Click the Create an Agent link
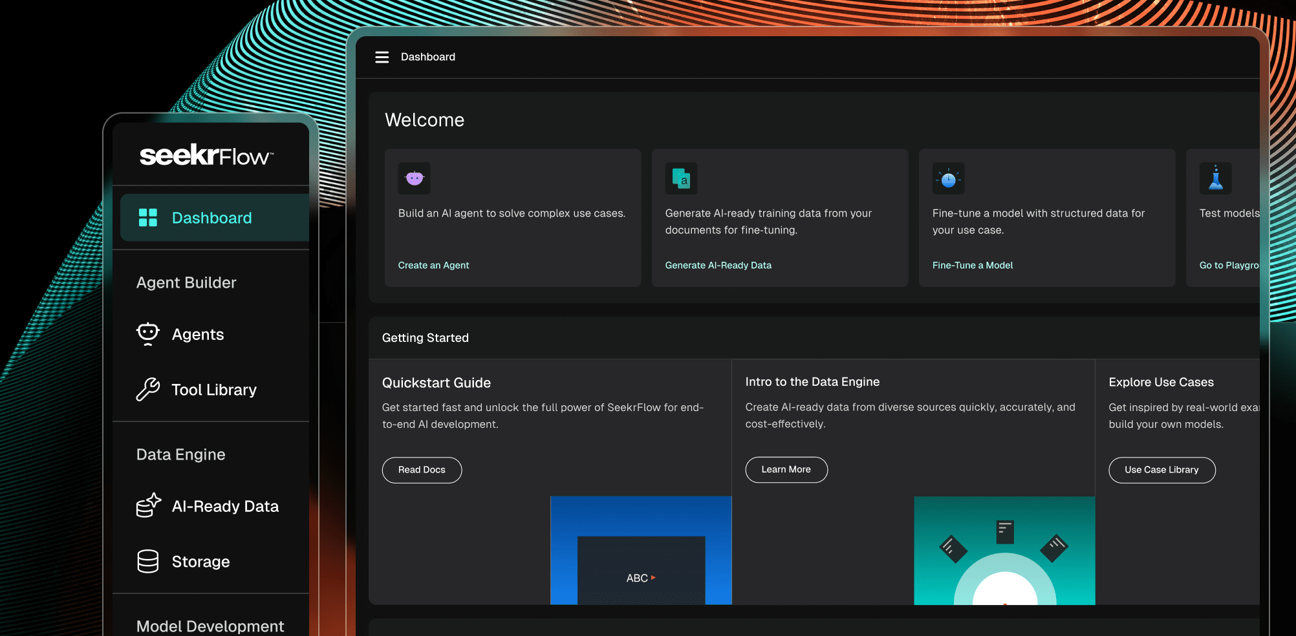This screenshot has height=636, width=1296. coord(433,265)
